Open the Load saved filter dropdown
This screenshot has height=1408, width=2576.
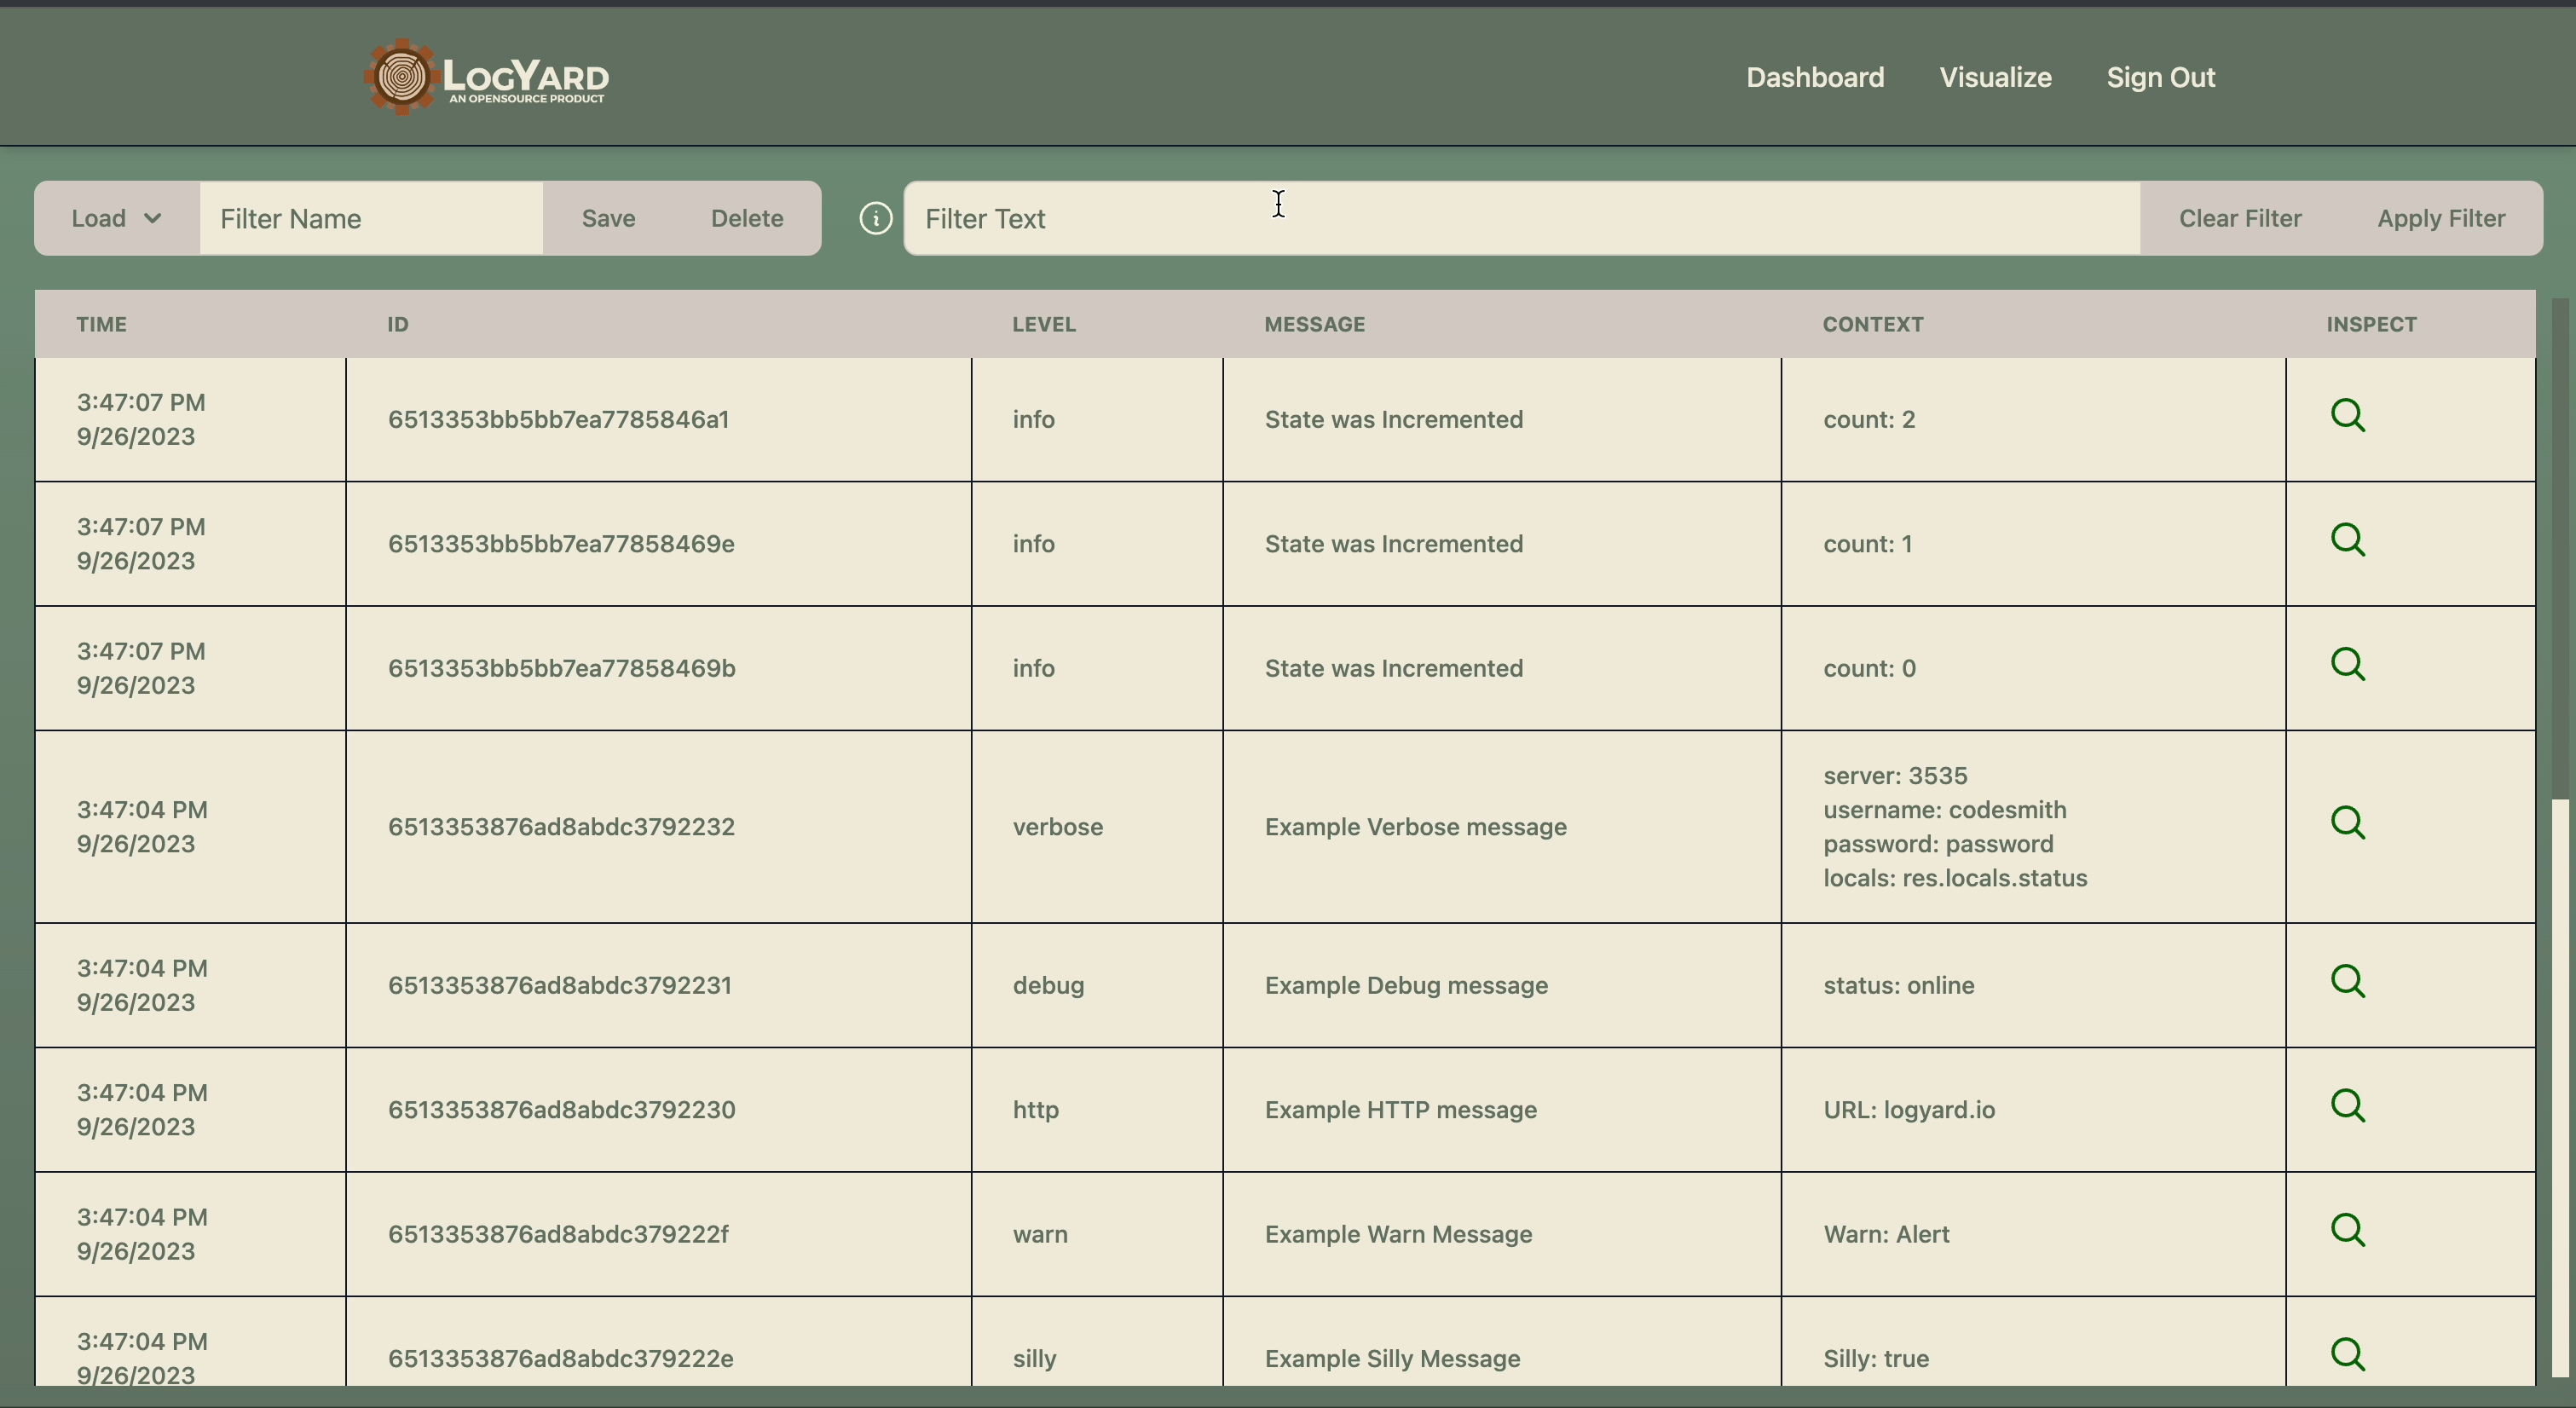pyautogui.click(x=116, y=218)
